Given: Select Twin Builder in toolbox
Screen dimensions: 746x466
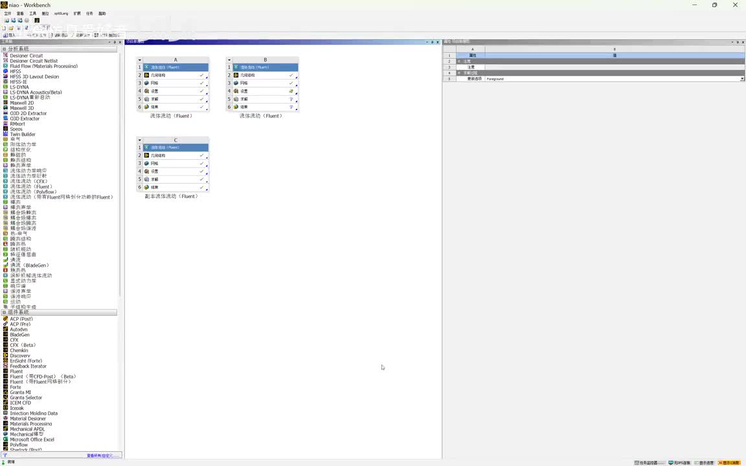Looking at the screenshot, I should point(23,134).
